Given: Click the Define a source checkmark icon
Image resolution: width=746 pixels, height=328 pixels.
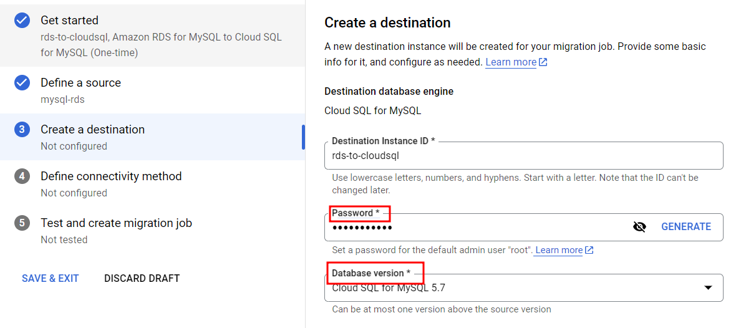Looking at the screenshot, I should [22, 83].
